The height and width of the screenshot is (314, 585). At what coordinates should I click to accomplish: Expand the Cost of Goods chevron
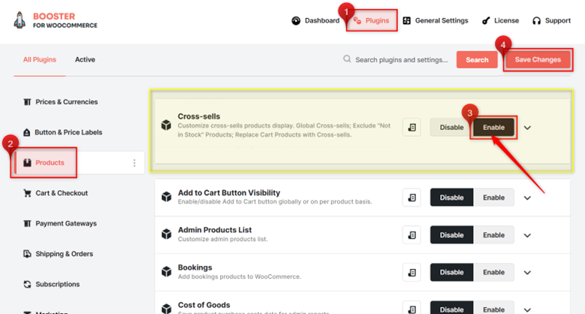pos(527,310)
